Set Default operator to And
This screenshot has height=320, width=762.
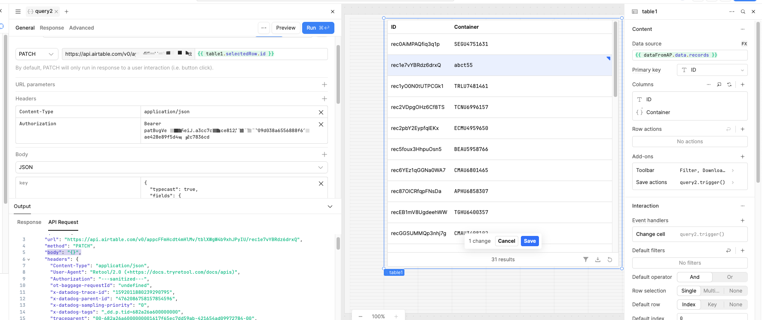coord(695,277)
